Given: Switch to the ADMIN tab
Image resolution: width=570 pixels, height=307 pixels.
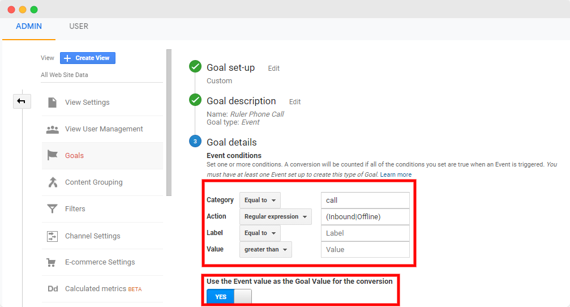Looking at the screenshot, I should click(x=29, y=26).
